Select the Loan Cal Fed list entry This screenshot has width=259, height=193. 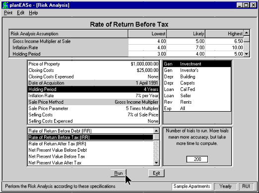point(197,89)
